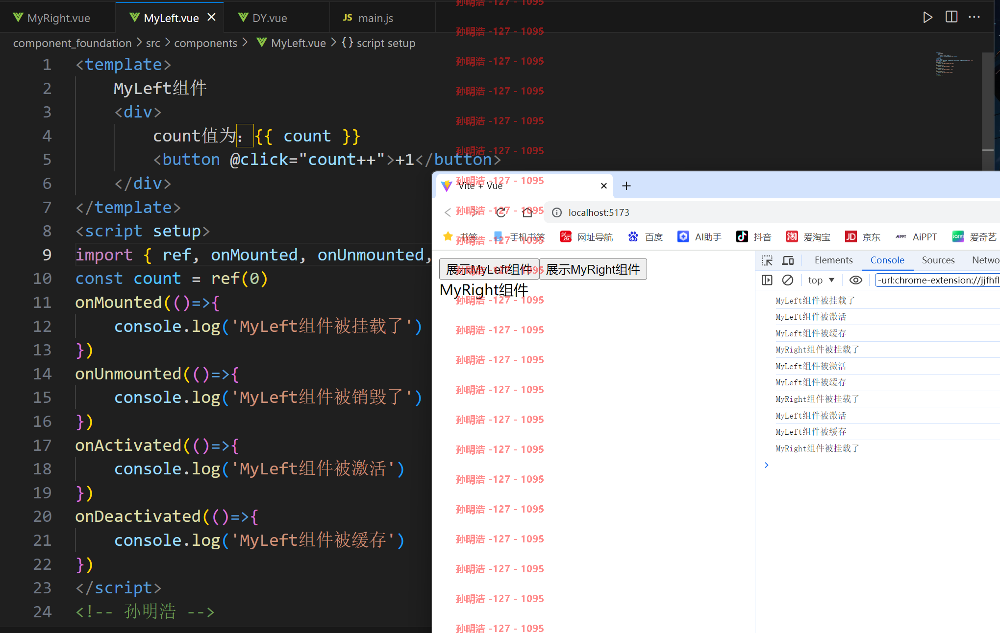This screenshot has height=633, width=1000.
Task: Toggle the console sidebar
Action: 767,280
